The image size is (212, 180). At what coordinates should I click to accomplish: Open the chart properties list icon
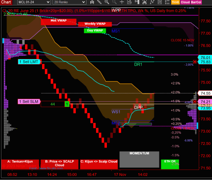(x=167, y=2)
